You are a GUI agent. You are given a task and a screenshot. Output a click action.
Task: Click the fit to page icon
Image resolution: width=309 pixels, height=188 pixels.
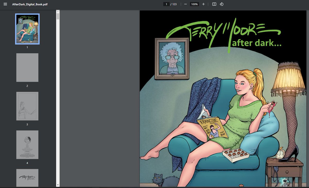[x=214, y=4]
